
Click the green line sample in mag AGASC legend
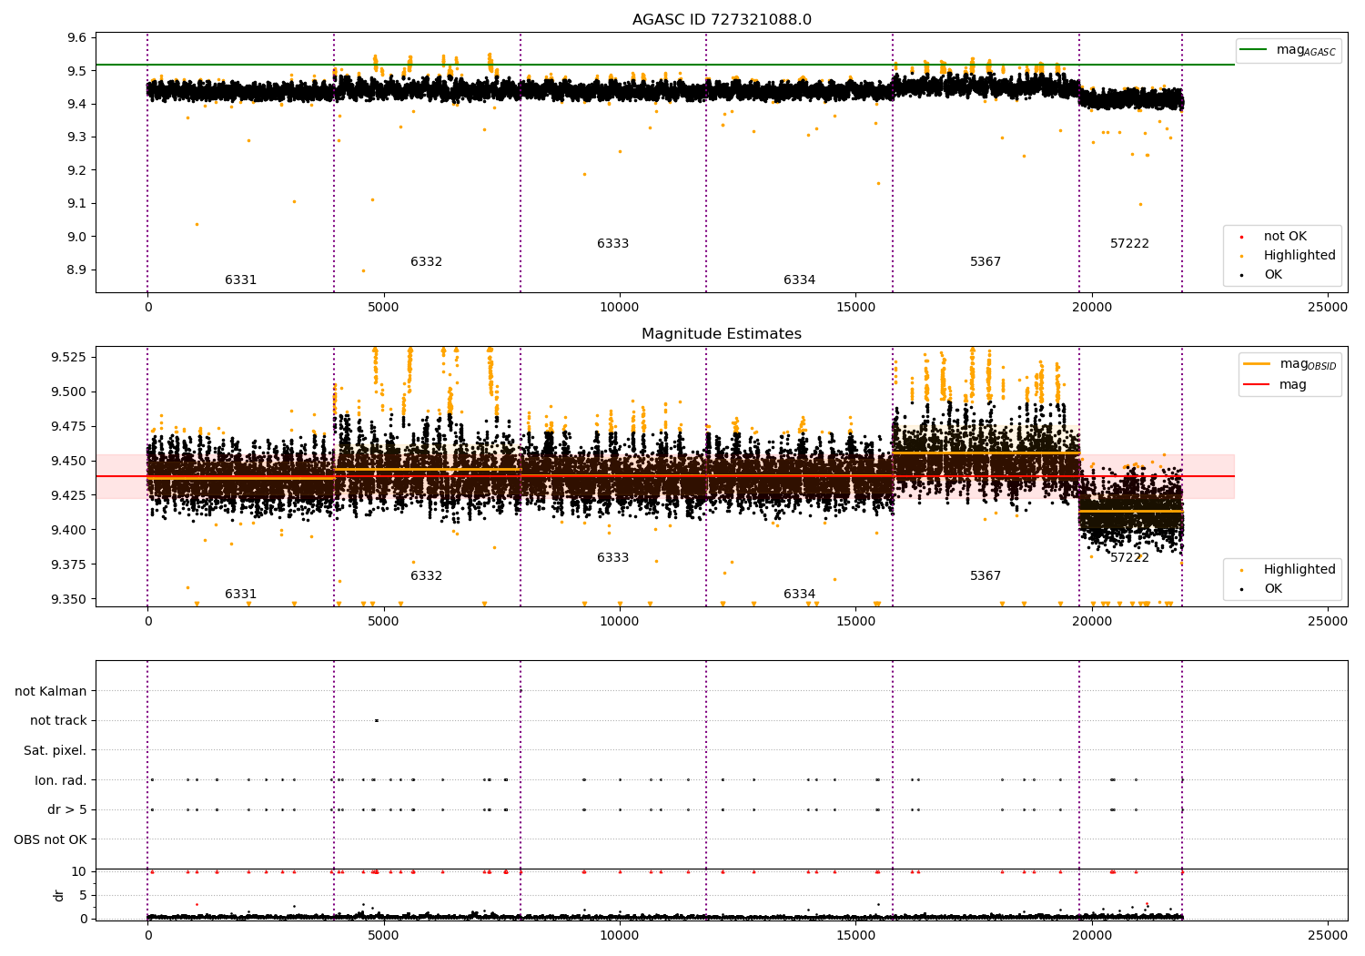point(1253,50)
